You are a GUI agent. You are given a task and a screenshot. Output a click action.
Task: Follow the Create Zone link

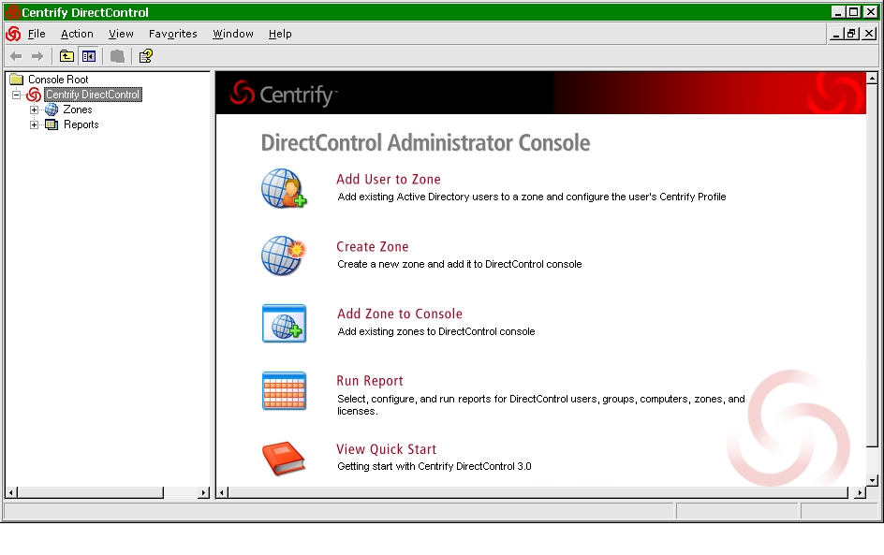pyautogui.click(x=372, y=247)
